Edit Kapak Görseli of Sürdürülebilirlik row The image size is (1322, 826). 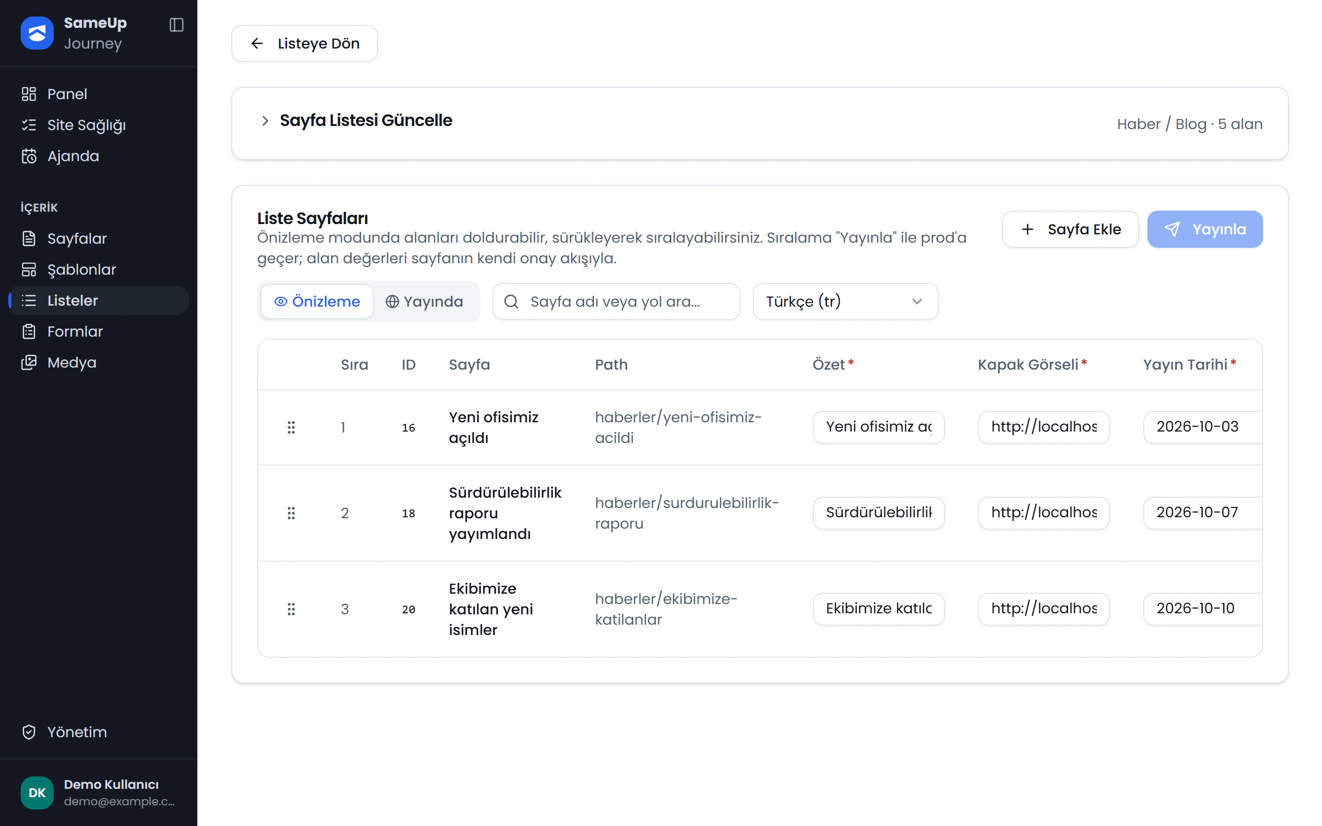click(x=1044, y=513)
